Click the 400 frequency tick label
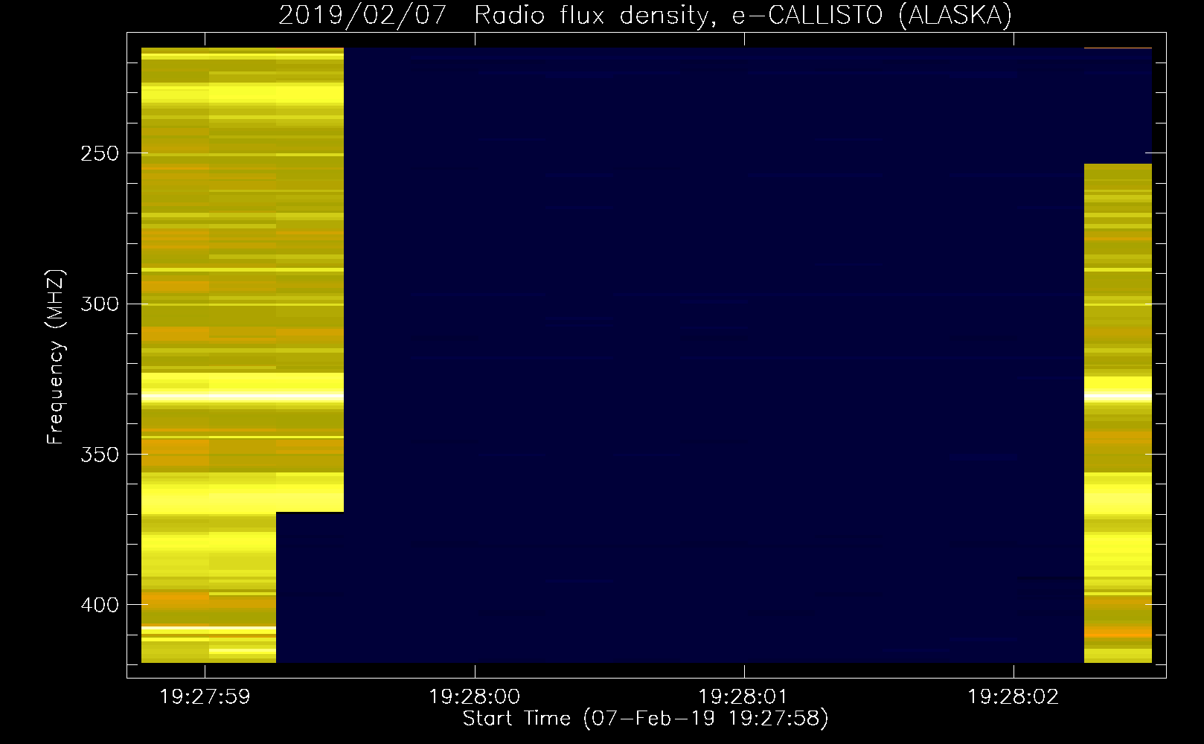Screen dimensions: 1204x744 point(100,605)
